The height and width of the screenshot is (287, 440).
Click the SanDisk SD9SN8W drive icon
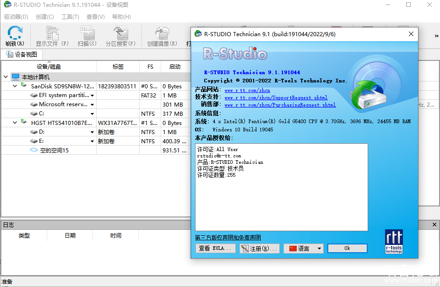click(24, 85)
